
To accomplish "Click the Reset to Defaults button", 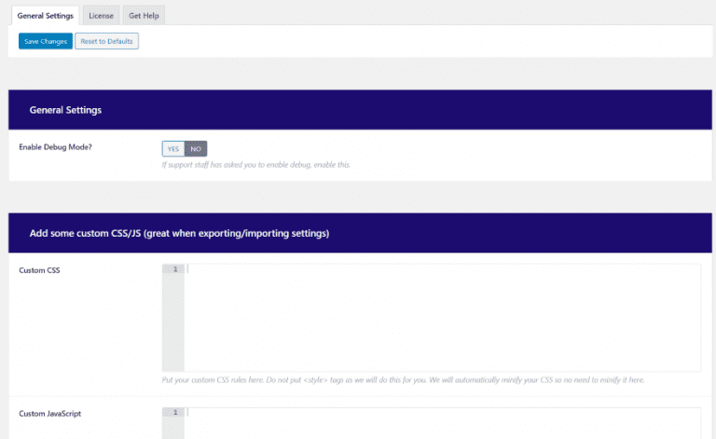I will [107, 41].
